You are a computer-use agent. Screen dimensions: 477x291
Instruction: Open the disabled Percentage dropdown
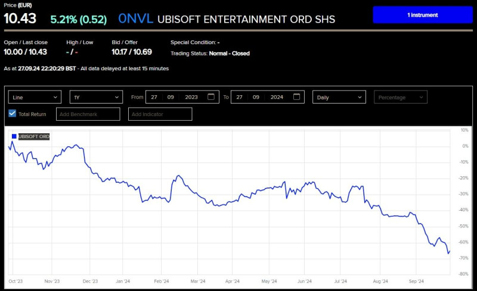coord(400,97)
